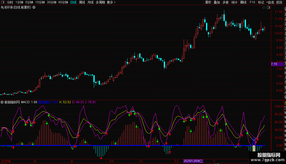Toggle the 统计 statistics mode

(x=234, y=2)
